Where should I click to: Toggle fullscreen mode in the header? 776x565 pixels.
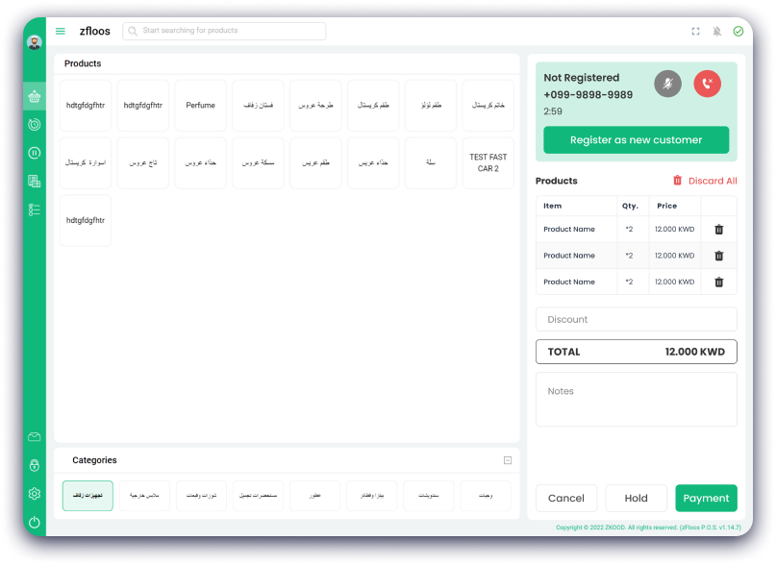coord(695,32)
